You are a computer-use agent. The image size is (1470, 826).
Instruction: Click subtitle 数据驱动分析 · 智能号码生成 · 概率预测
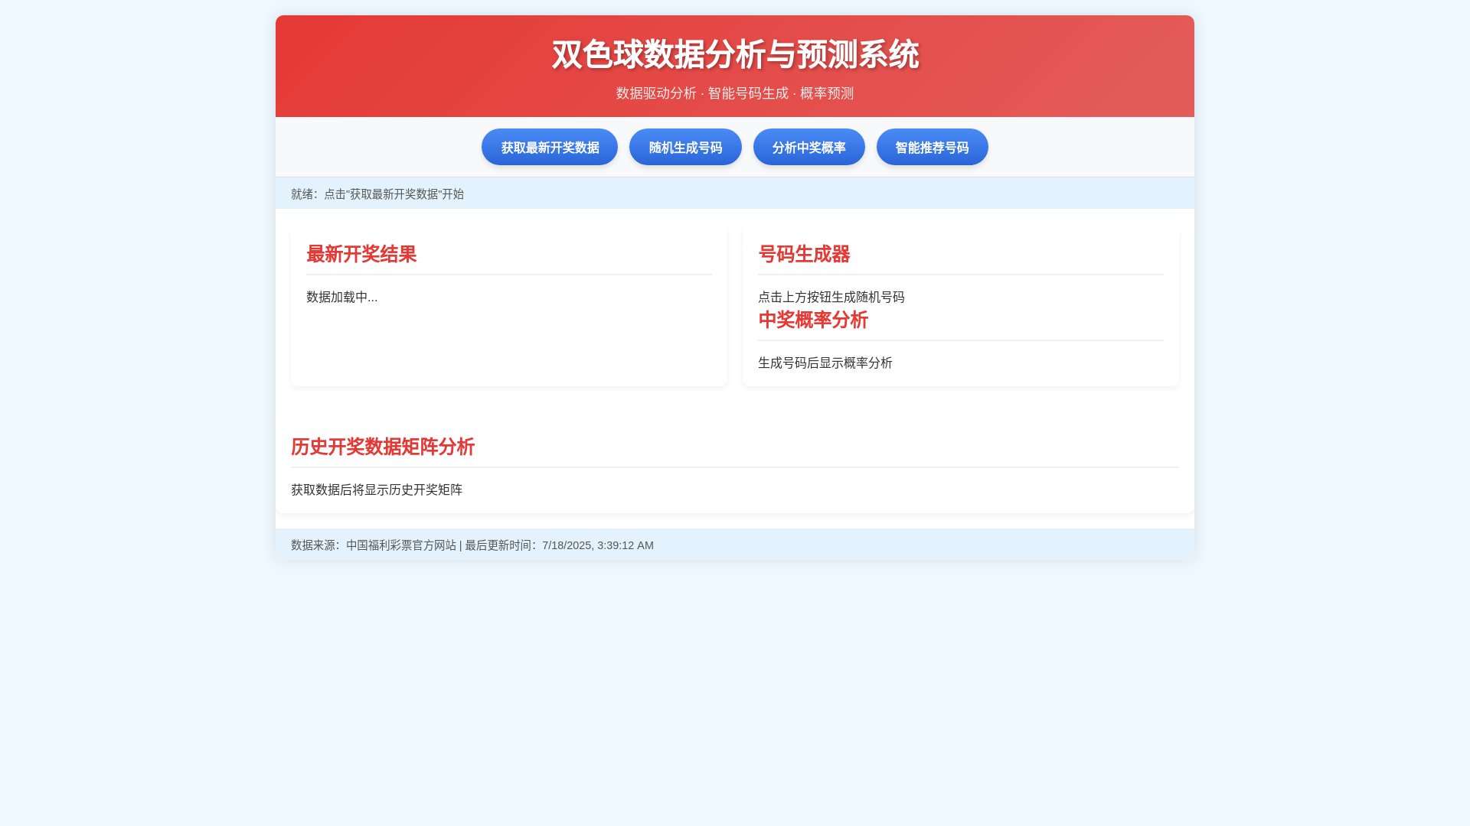735,93
